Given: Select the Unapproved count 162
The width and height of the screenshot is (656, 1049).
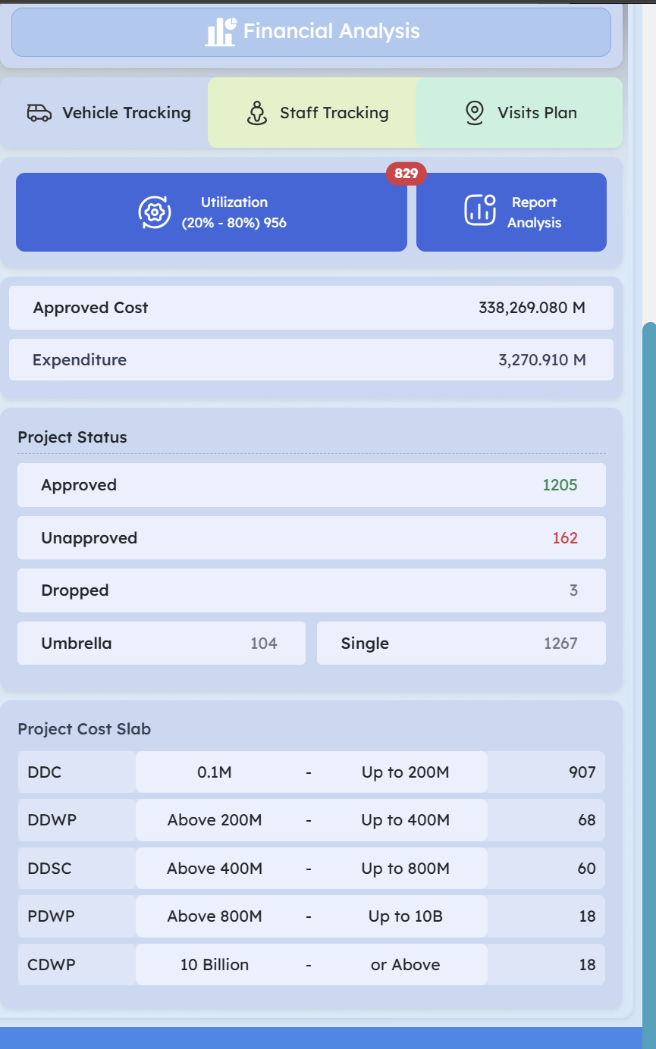Looking at the screenshot, I should [x=565, y=538].
